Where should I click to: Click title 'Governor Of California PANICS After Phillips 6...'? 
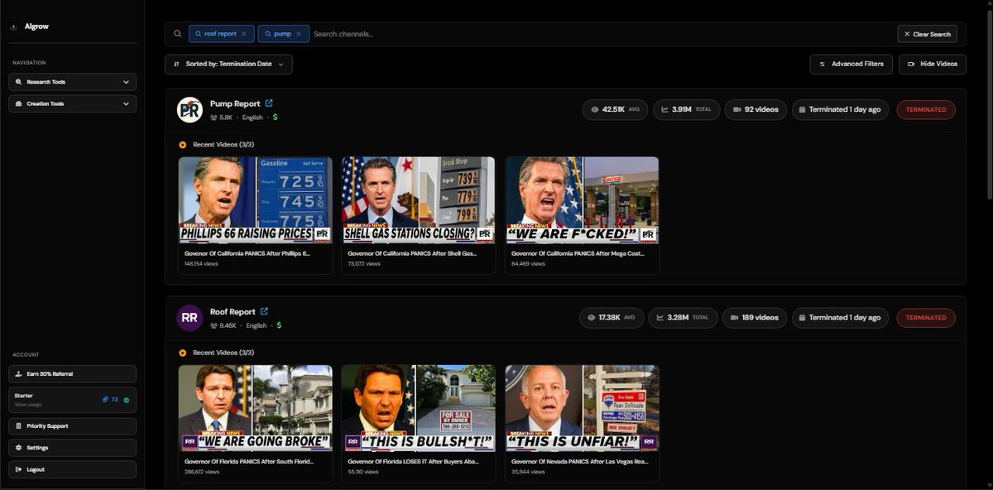pos(247,253)
